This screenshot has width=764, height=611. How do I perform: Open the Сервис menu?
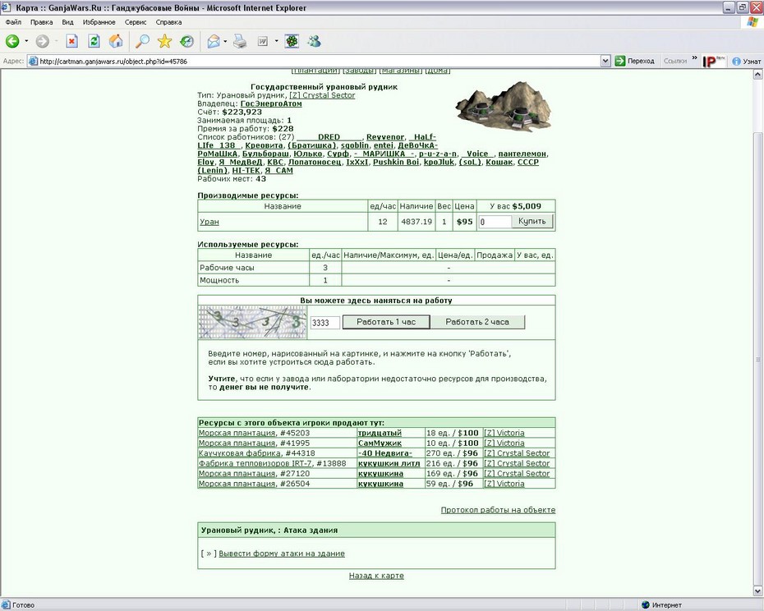coord(136,22)
